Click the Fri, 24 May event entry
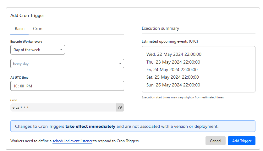263x151 pixels. tap(172, 70)
